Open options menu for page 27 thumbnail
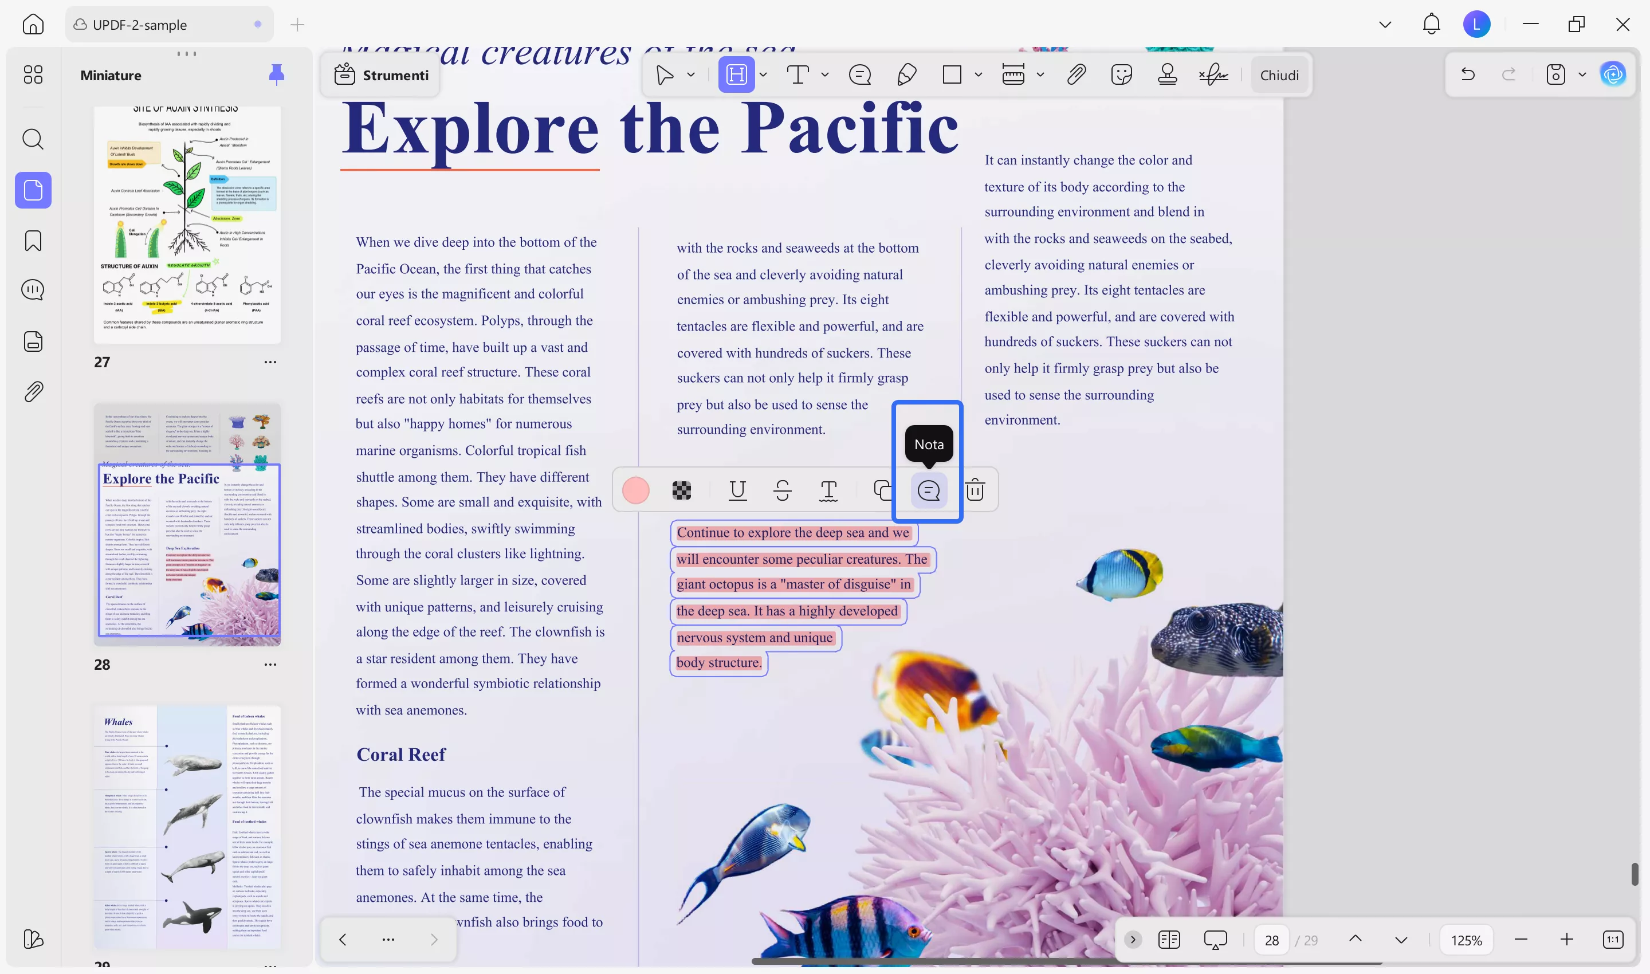Viewport: 1650px width, 974px height. pyautogui.click(x=270, y=362)
